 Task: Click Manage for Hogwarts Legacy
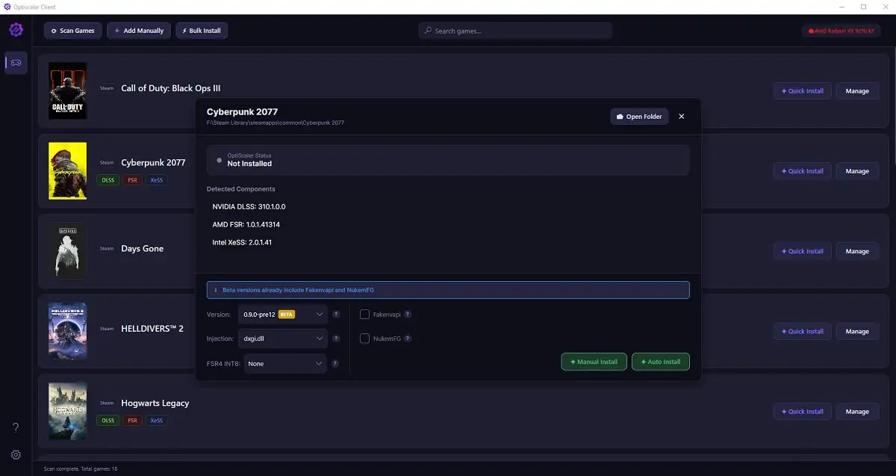point(857,411)
